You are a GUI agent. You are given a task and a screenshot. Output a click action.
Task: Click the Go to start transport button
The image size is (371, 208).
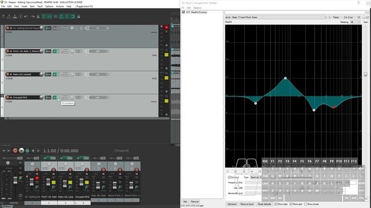point(4,151)
